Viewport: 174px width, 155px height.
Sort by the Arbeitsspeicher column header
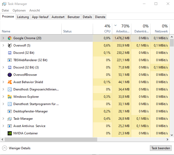pos(122,29)
